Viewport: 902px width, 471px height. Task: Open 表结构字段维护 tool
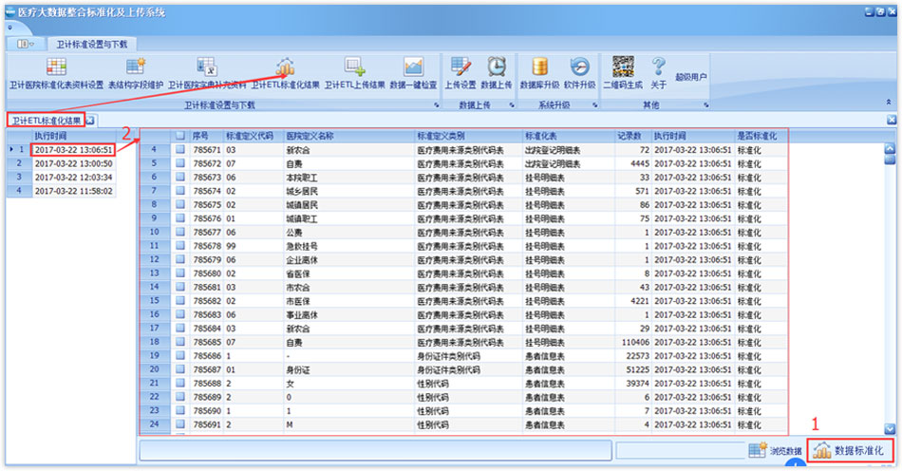136,74
